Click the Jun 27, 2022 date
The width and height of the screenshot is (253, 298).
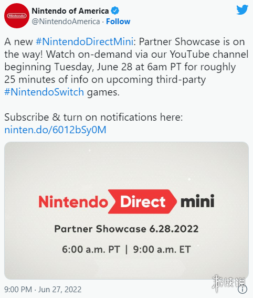[x=60, y=290]
